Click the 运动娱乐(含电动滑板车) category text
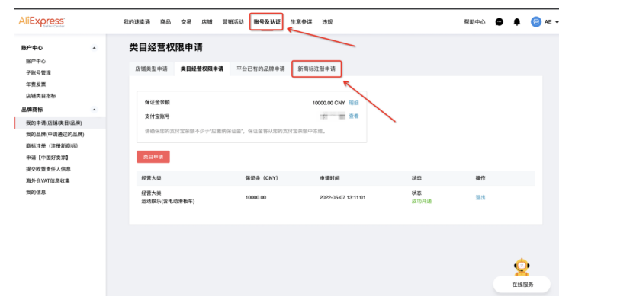Image resolution: width=633 pixels, height=306 pixels. (x=168, y=201)
